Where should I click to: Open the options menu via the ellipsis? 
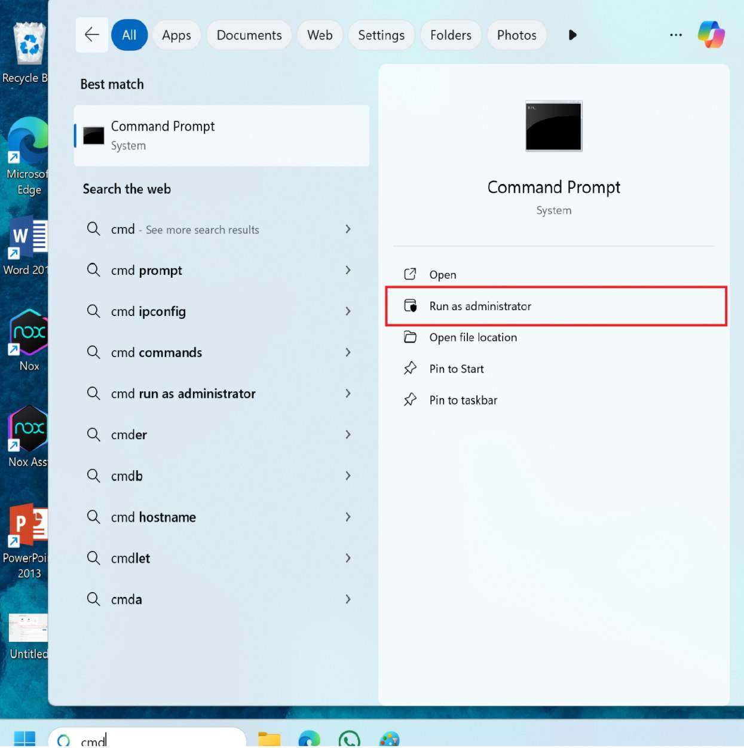pos(676,35)
